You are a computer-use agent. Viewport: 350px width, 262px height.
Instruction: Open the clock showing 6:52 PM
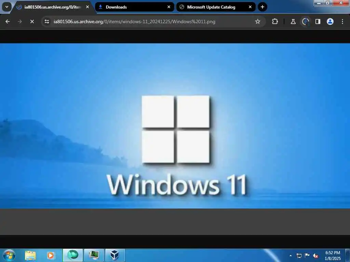(x=333, y=256)
